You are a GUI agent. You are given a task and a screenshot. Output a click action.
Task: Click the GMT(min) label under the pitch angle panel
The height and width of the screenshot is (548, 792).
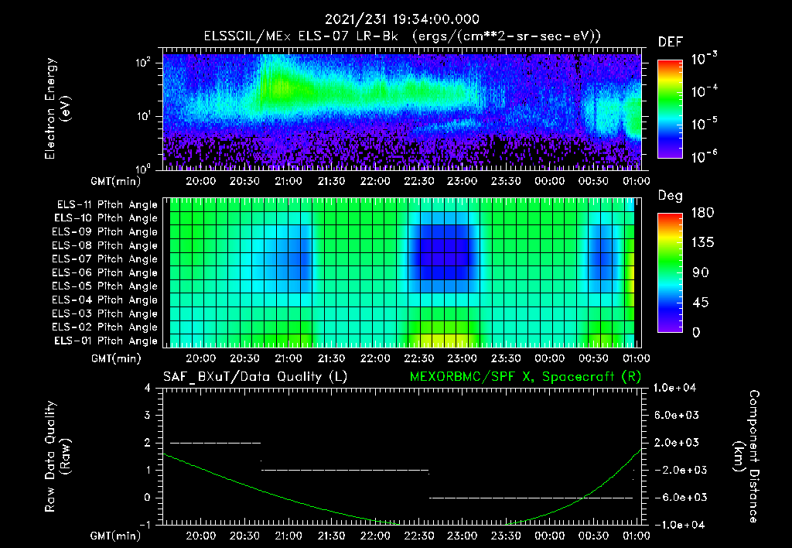[116, 359]
